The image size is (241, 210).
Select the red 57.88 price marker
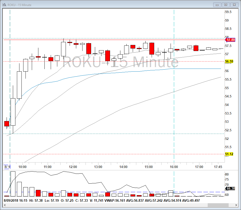pyautogui.click(x=230, y=40)
